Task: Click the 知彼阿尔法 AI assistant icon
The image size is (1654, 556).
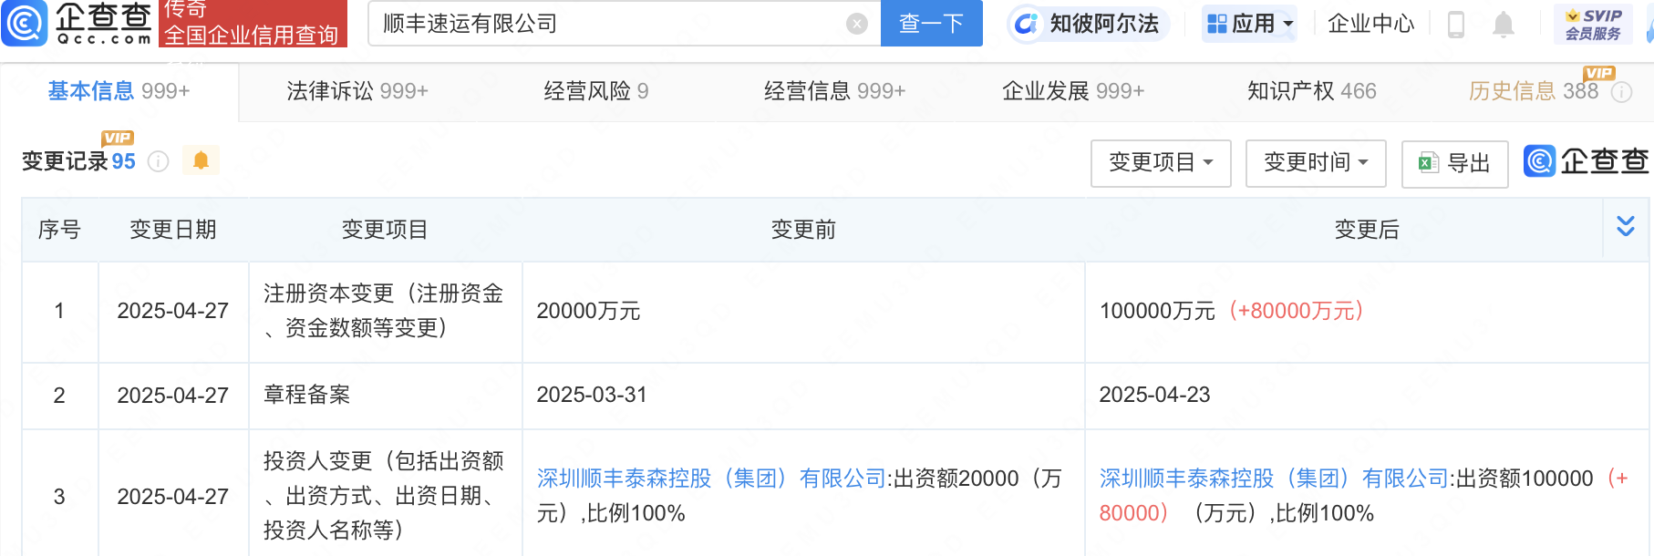Action: pyautogui.click(x=1027, y=24)
